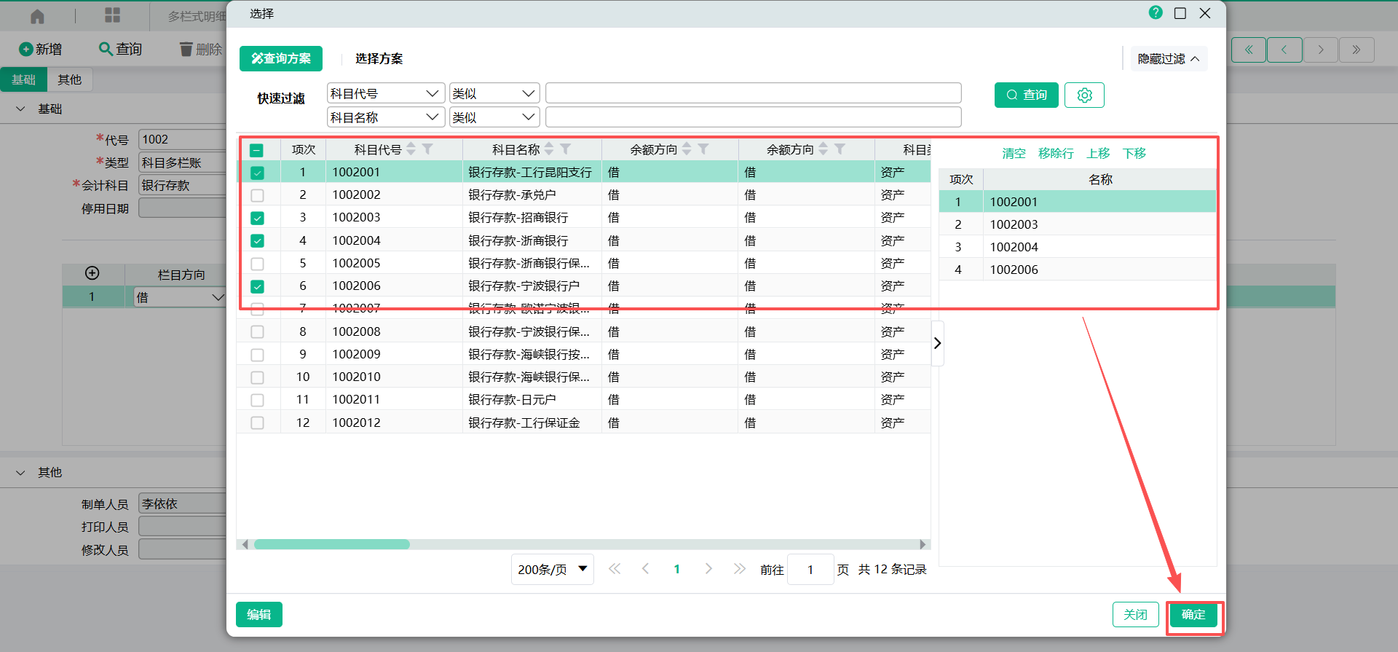Expand the side panel arrow handle
Image resolution: width=1398 pixels, height=652 pixels.
pos(938,343)
